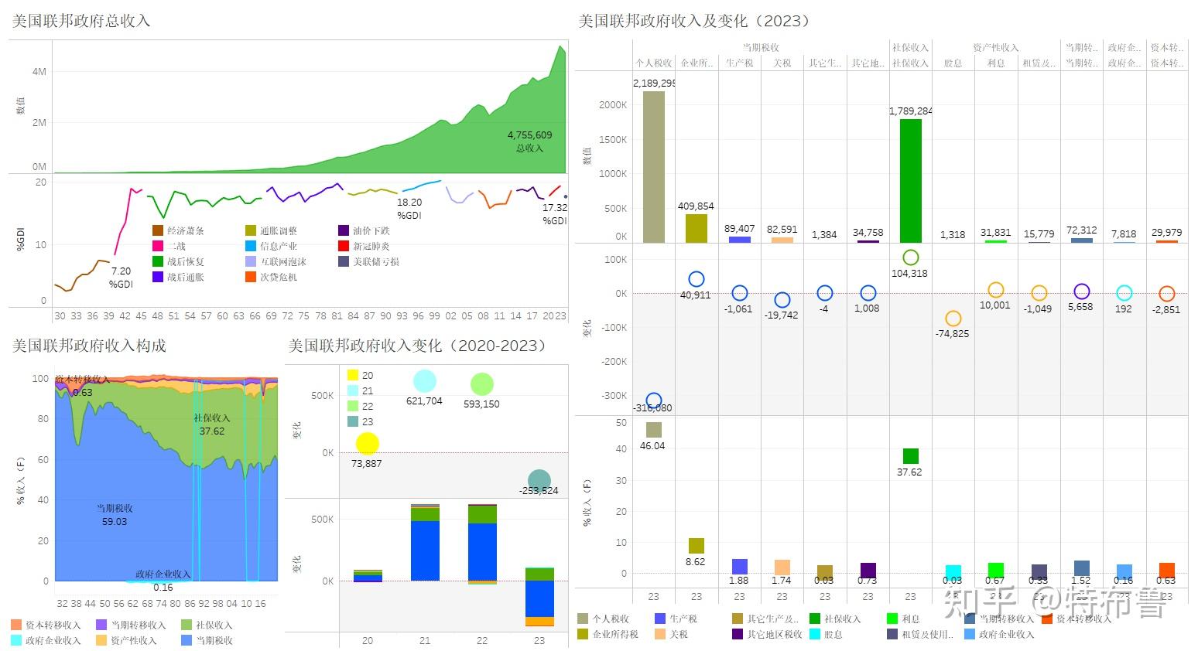
Task: Select the 621,704 bubble for year 21
Action: point(424,381)
